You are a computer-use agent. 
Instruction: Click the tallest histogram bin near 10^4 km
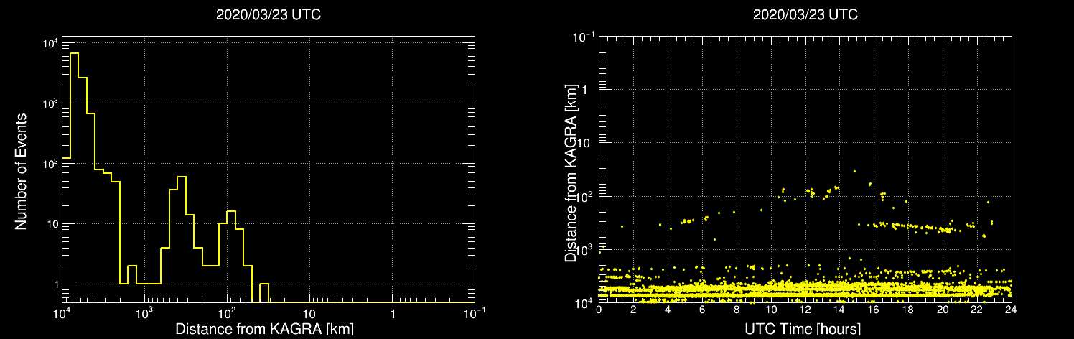point(74,177)
